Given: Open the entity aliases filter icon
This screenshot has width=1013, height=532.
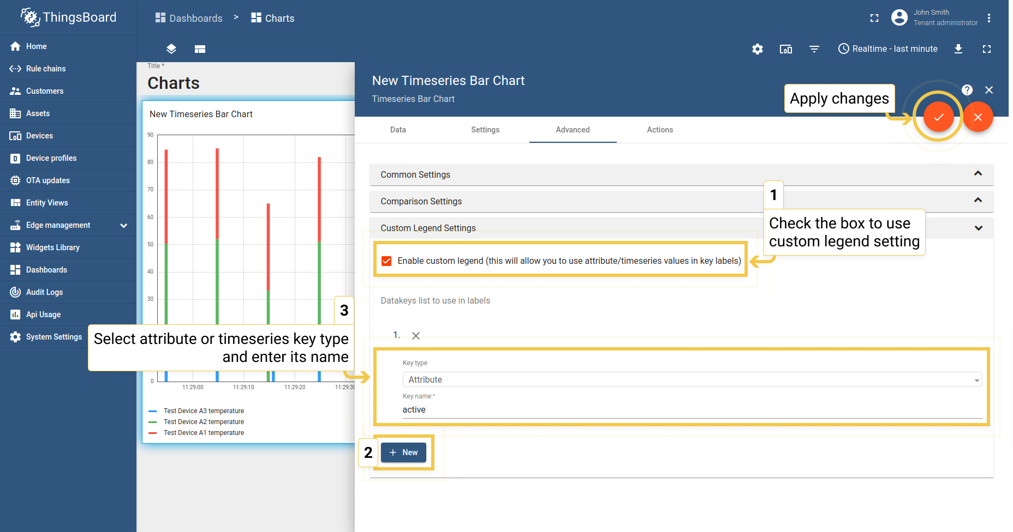Looking at the screenshot, I should pos(814,49).
